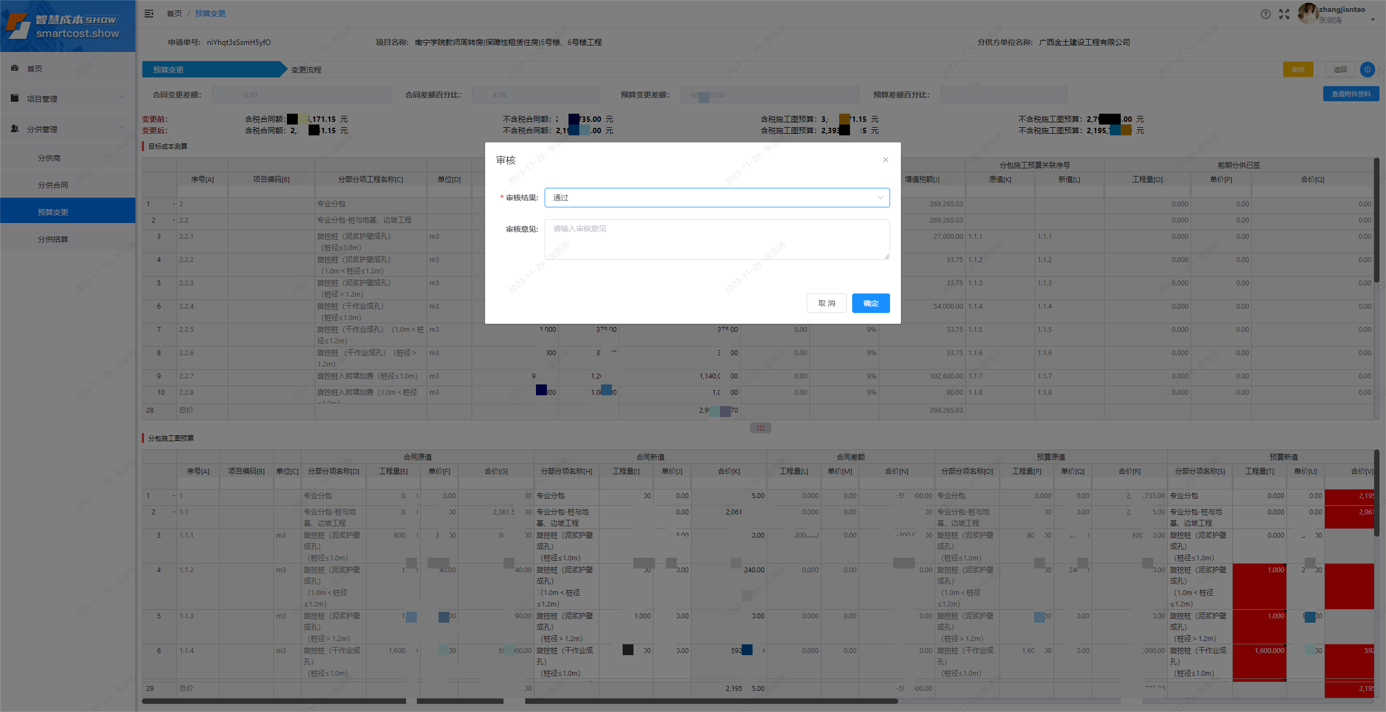
Task: Click the panel splitter drag handle icon
Action: click(760, 428)
